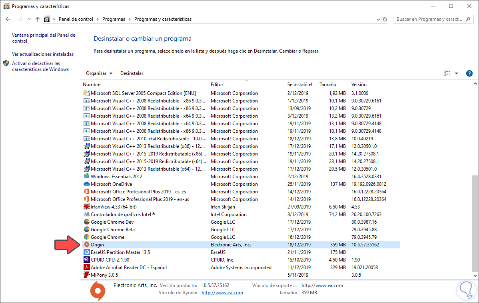
Task: Open the address bar history dropdown
Action: (x=378, y=19)
